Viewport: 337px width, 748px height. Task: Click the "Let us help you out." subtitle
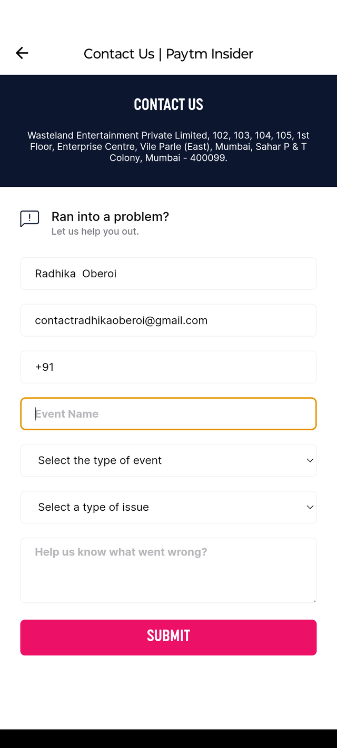click(x=95, y=231)
